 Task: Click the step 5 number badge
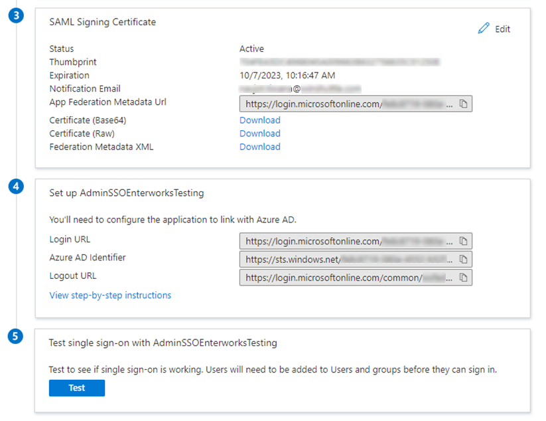pyautogui.click(x=17, y=337)
